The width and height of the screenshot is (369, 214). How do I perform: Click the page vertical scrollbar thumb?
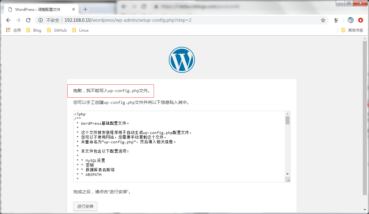pos(365,118)
